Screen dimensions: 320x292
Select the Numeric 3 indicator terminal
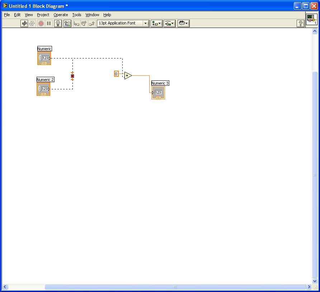158,93
